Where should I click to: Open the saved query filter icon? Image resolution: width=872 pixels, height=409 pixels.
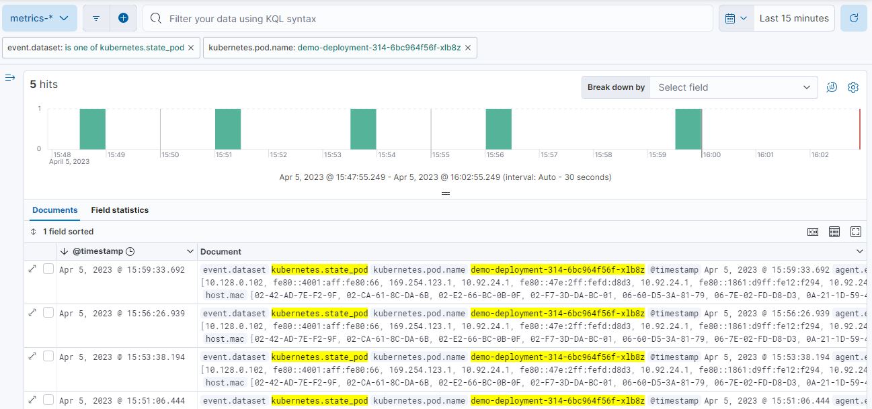click(x=95, y=18)
